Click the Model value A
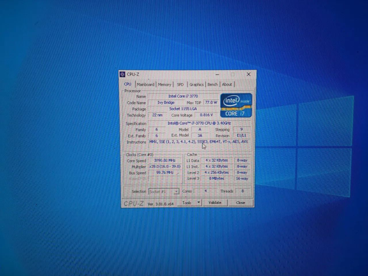The image size is (368, 276). pyautogui.click(x=200, y=129)
